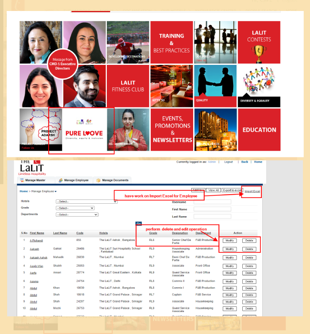Open employee Aarfa link
This screenshot has width=310, height=334.
33,273
